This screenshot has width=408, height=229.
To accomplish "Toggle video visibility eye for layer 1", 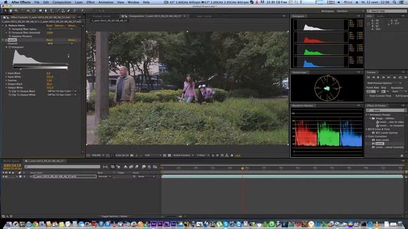I will coord(3,177).
